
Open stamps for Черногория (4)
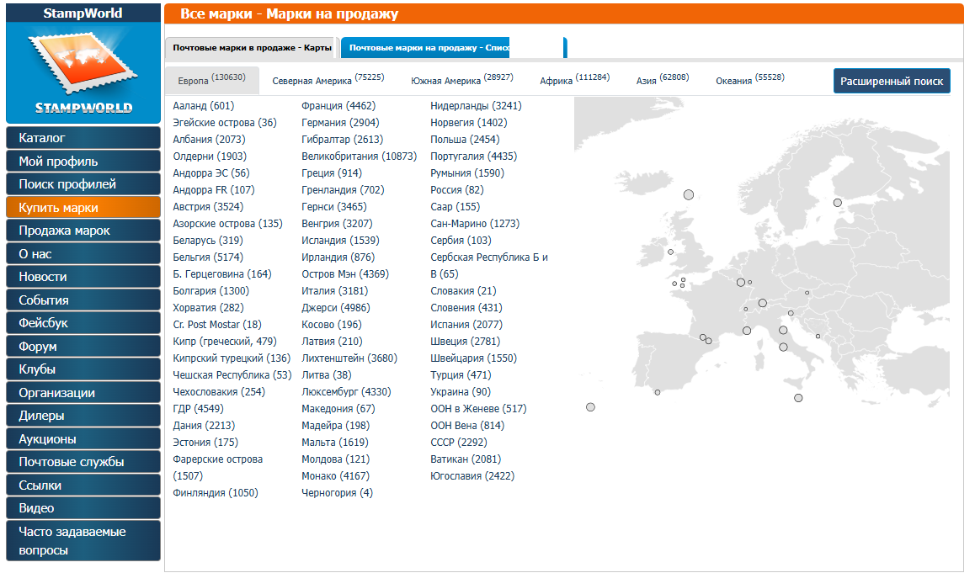click(x=337, y=493)
